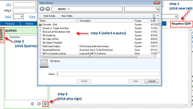Click the back arrow in Select Query

tap(42, 9)
